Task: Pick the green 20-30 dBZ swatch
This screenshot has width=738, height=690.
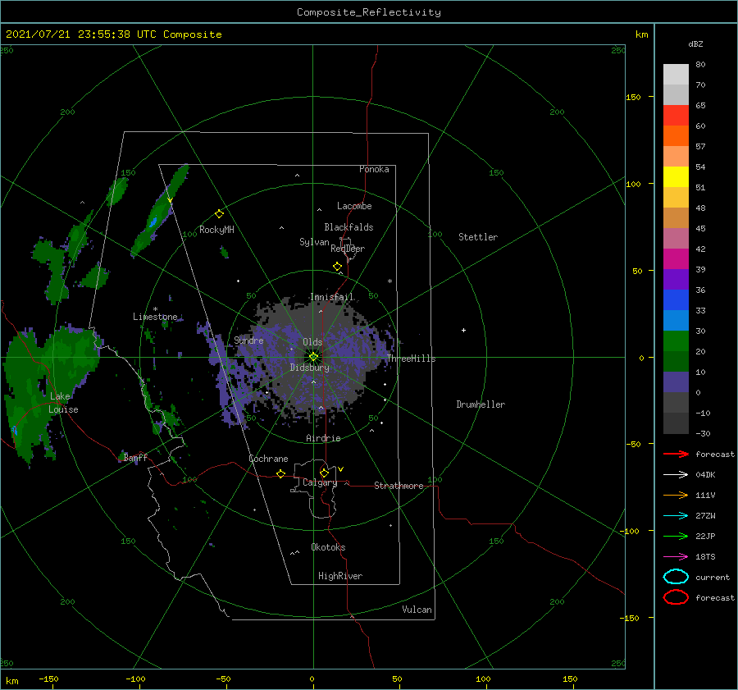Action: click(676, 341)
